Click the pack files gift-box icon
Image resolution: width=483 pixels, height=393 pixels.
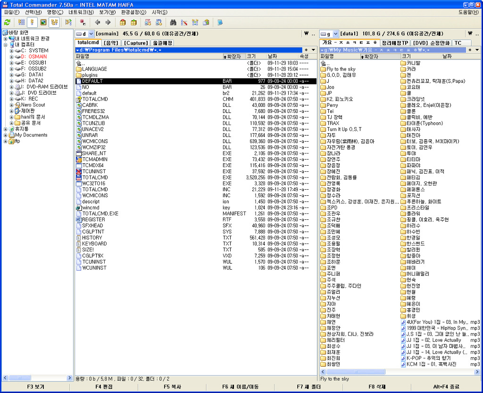(x=123, y=22)
